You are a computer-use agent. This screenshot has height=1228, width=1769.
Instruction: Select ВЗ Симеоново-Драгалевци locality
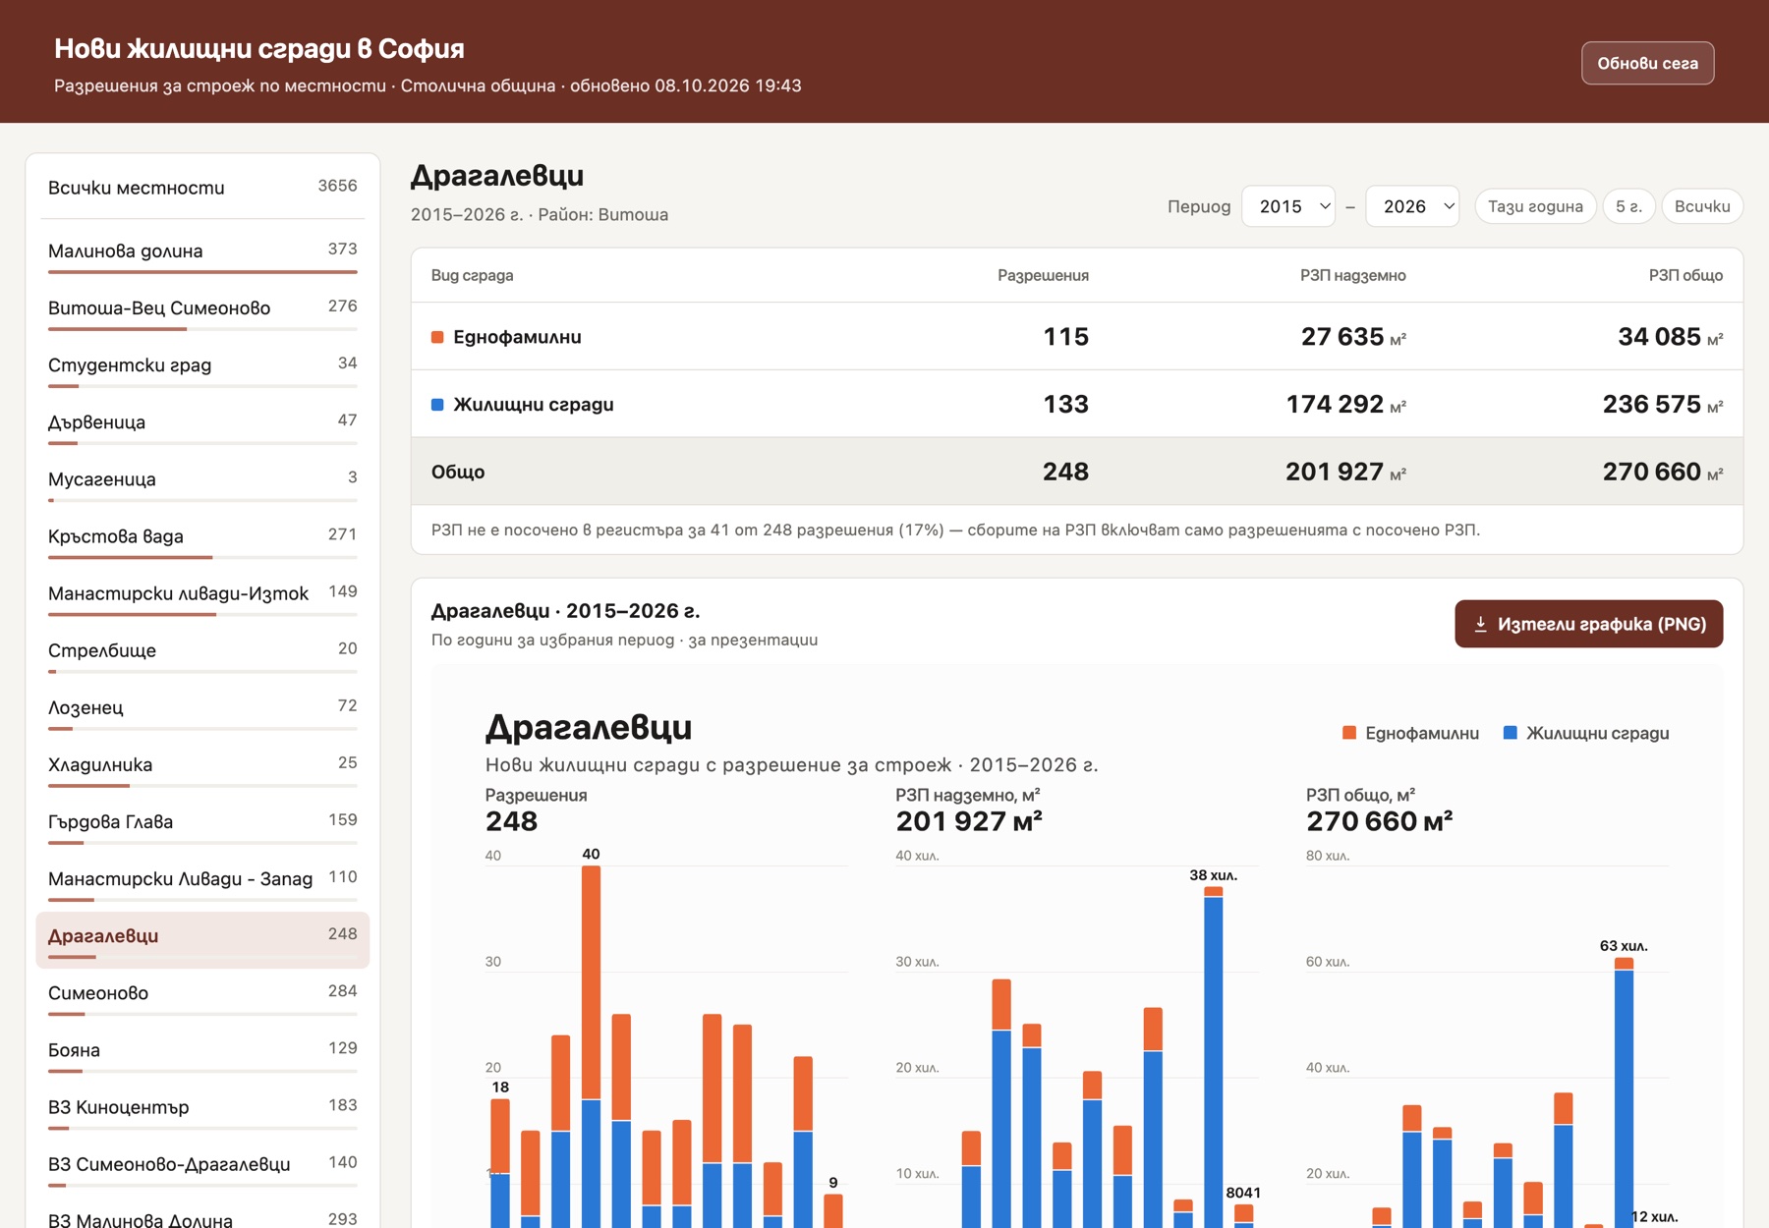pyautogui.click(x=202, y=1166)
